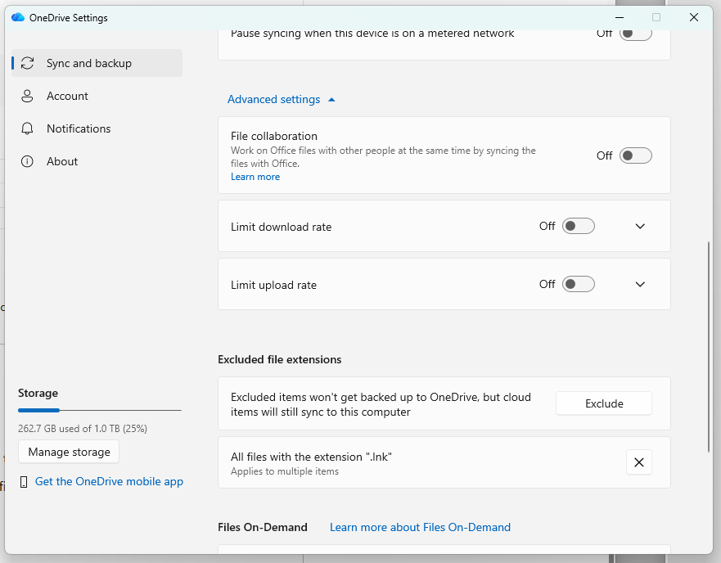Click the vertical scrollbar of settings pane
Screen dimensions: 721x563
(x=709, y=347)
